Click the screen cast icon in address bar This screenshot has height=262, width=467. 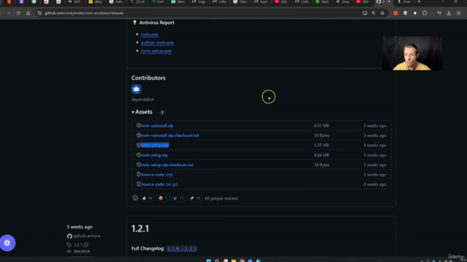[365, 13]
